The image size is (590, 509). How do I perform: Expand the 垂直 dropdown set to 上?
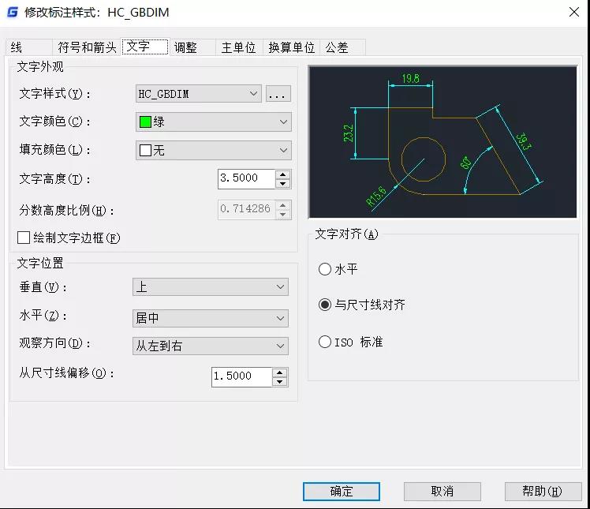(211, 287)
